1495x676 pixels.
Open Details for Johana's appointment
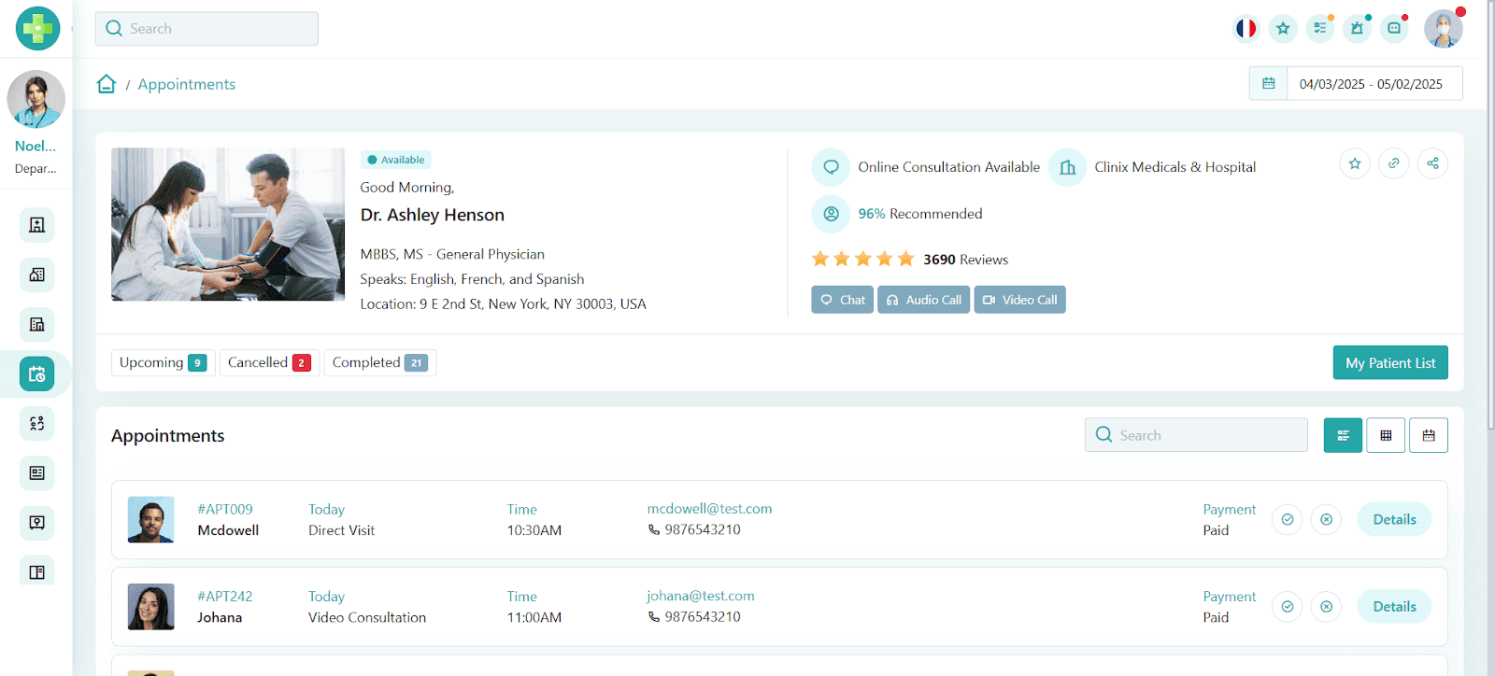[x=1394, y=607]
